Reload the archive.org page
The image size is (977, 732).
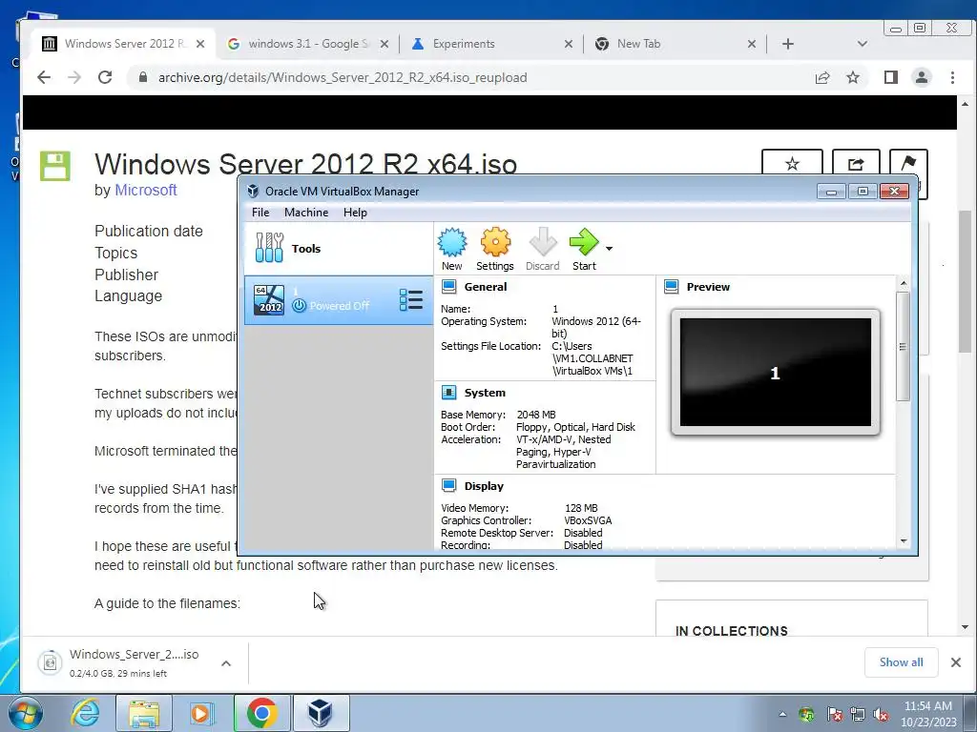[x=105, y=77]
